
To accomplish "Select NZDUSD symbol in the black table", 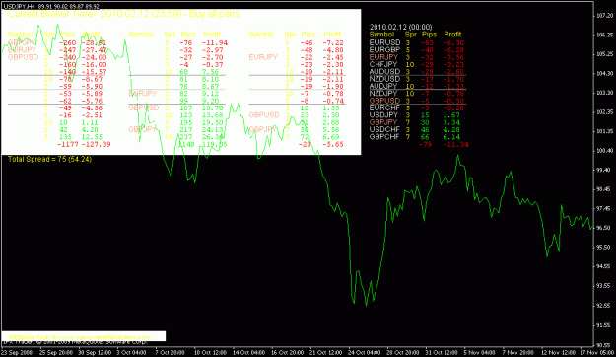I will tap(384, 79).
